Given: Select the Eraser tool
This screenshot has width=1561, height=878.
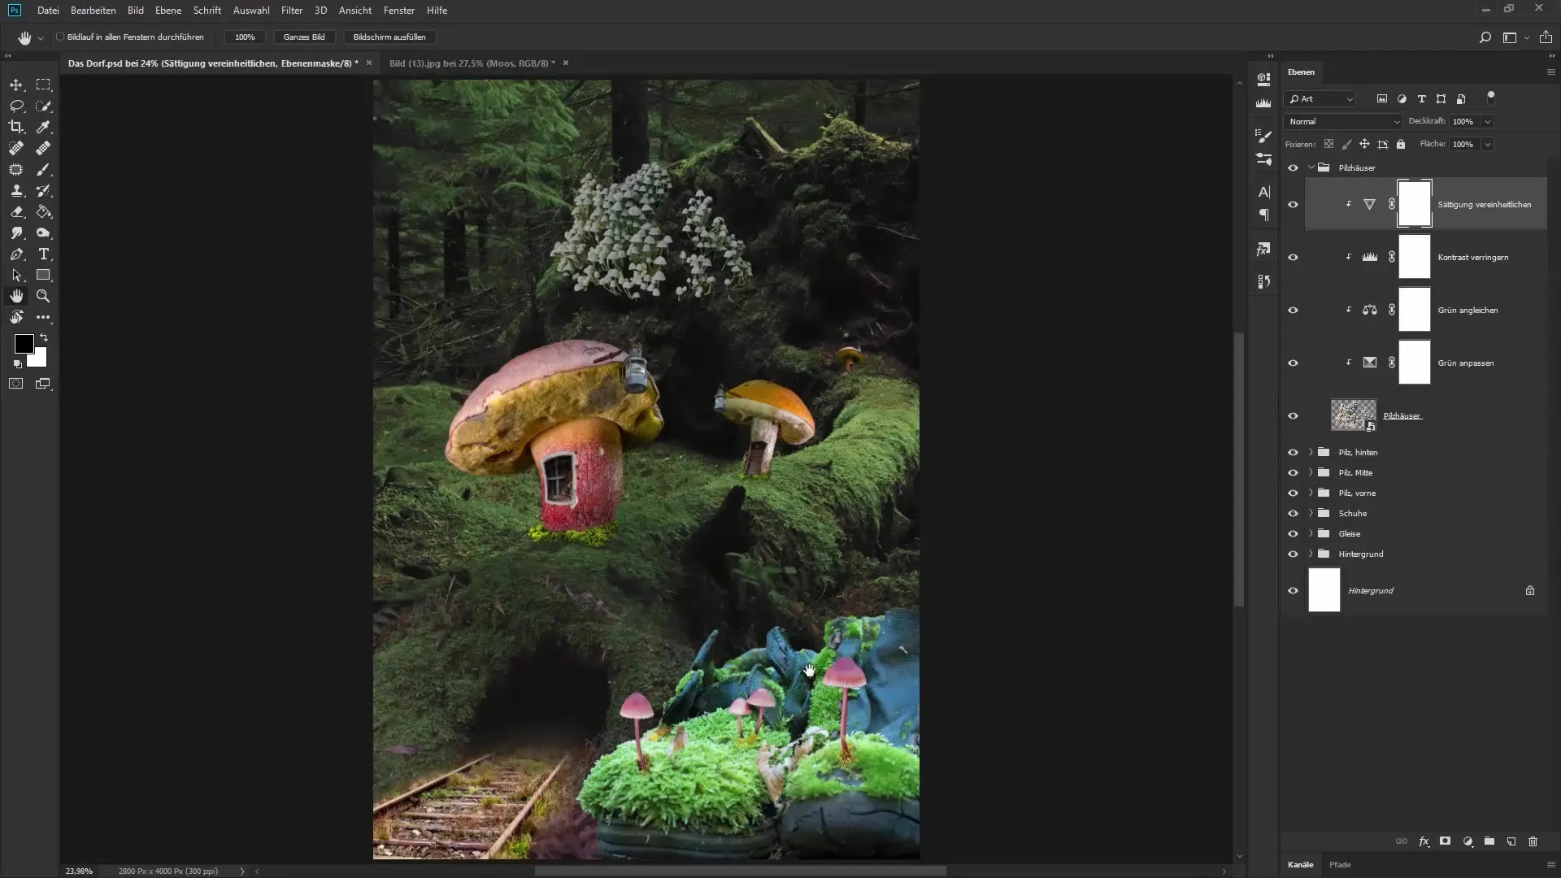Looking at the screenshot, I should tap(16, 211).
